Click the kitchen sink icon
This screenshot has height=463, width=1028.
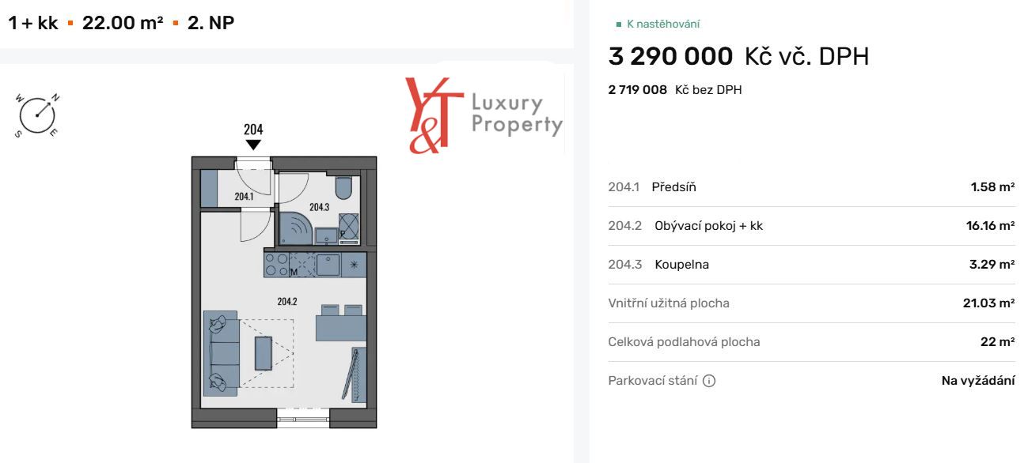pyautogui.click(x=328, y=264)
